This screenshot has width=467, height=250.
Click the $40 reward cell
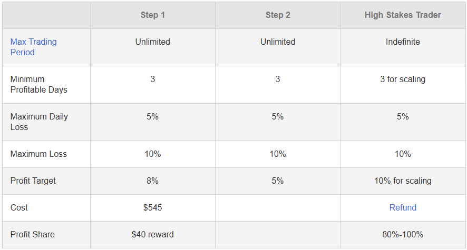pos(153,234)
